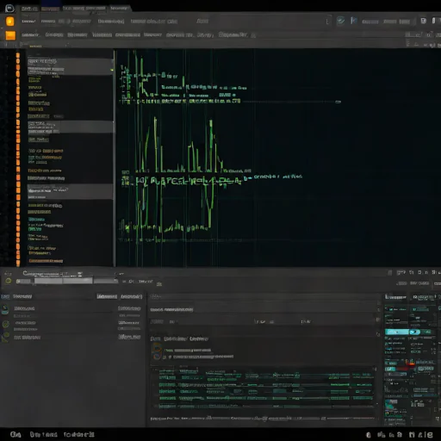Click the orange square icon in the top toolbar
Image resolution: width=441 pixels, height=441 pixels.
pos(10,22)
